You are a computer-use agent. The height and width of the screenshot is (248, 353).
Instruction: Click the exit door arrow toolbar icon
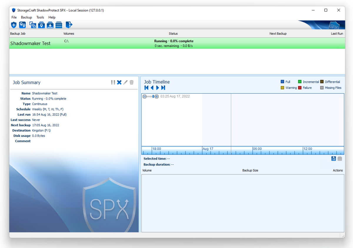coord(69,25)
